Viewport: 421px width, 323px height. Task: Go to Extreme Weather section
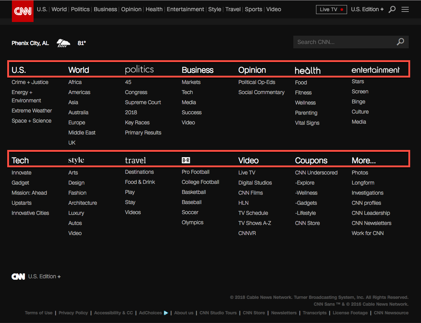point(32,111)
